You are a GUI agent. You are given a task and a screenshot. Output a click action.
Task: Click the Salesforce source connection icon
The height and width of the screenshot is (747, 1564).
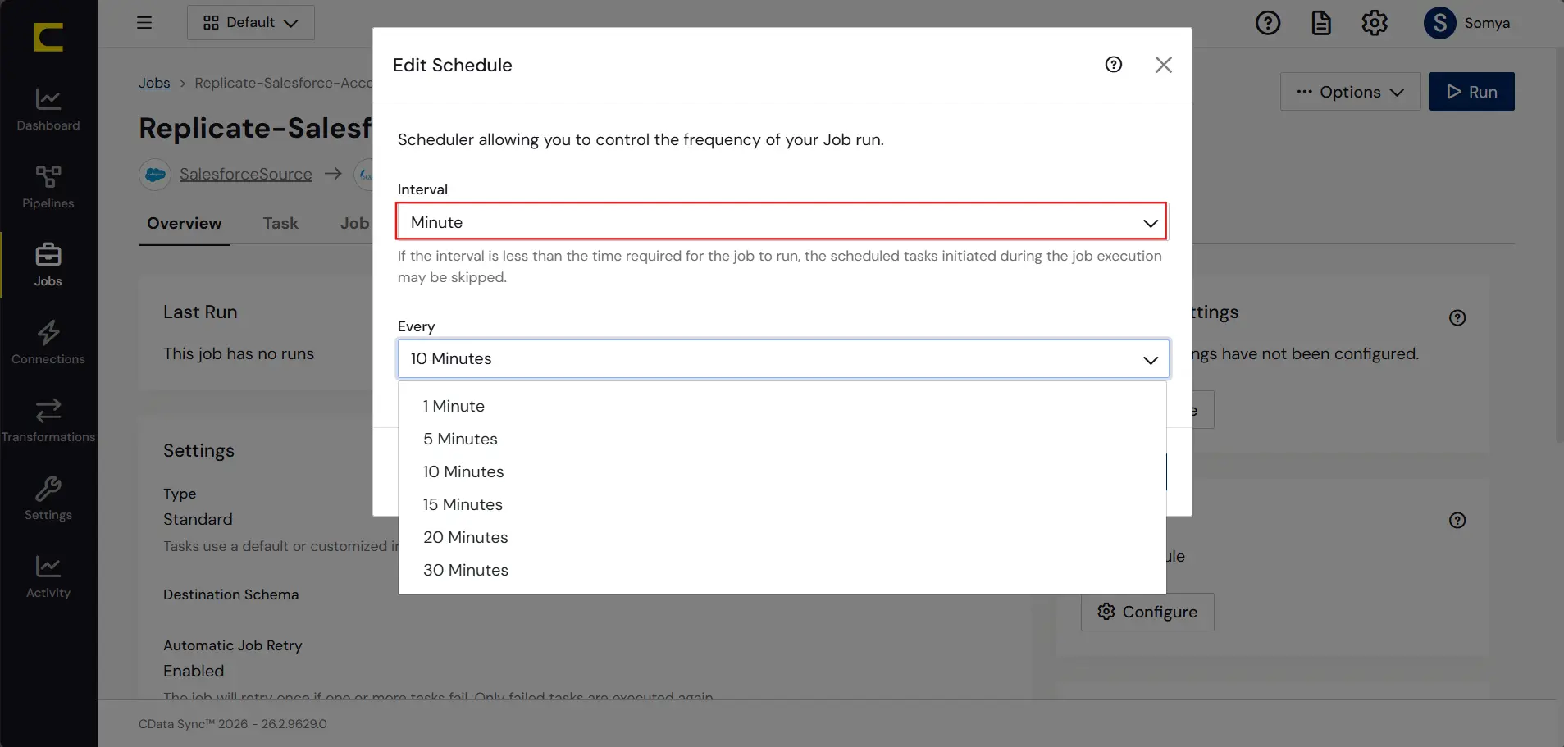coord(155,175)
